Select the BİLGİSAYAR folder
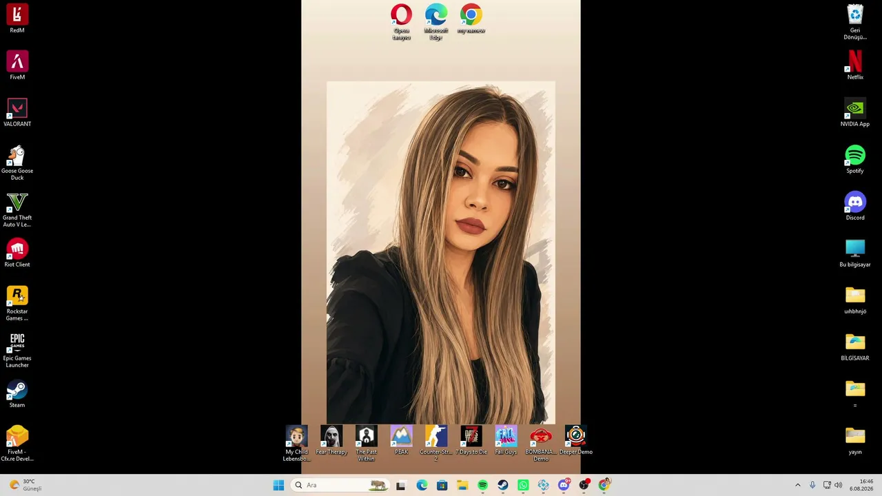Image resolution: width=882 pixels, height=496 pixels. tap(855, 347)
